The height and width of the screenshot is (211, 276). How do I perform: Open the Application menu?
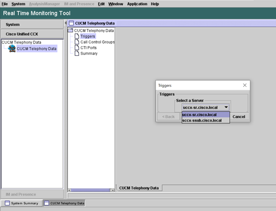(x=137, y=4)
